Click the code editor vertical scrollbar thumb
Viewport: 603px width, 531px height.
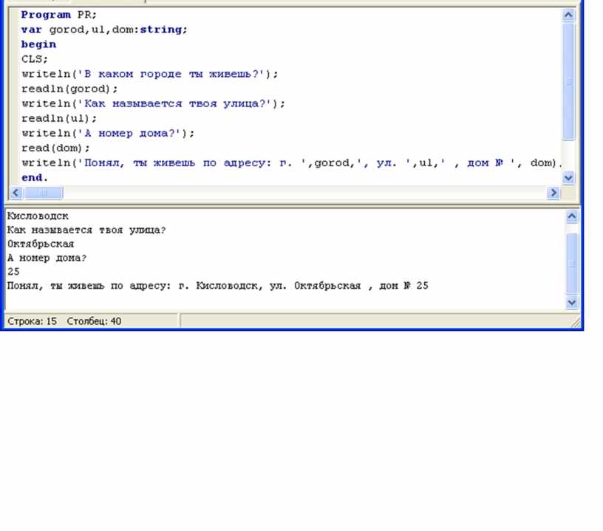568,81
